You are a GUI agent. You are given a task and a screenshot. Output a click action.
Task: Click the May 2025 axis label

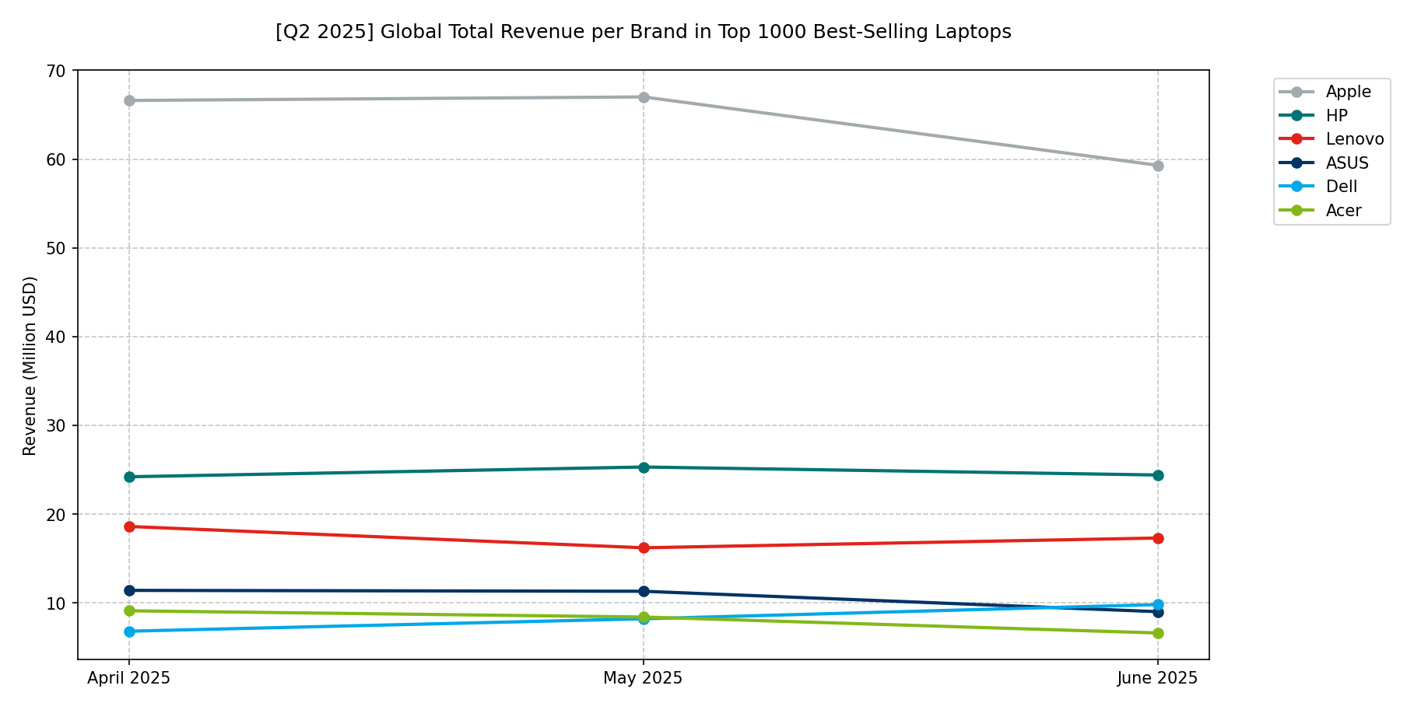coord(643,678)
